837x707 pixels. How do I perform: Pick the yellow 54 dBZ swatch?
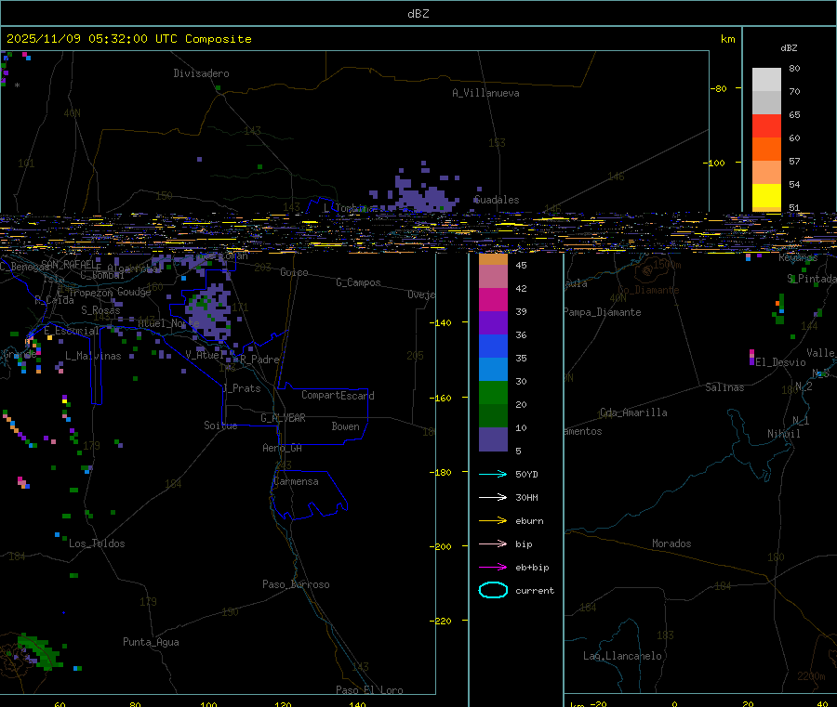(x=766, y=195)
